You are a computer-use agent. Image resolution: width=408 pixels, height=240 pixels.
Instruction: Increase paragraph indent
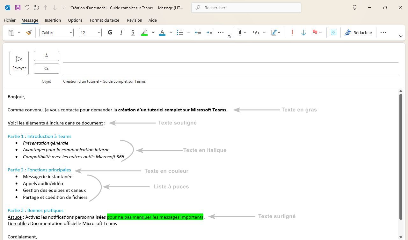click(209, 33)
